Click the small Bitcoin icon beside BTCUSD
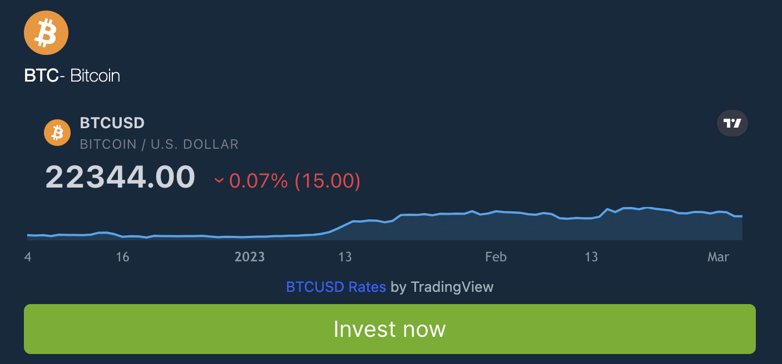Image resolution: width=782 pixels, height=364 pixels. click(x=57, y=133)
